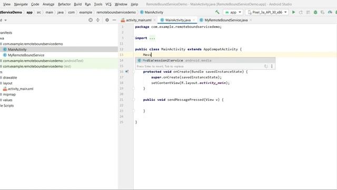Screen dimensions: 337x190
Task: Choose MediaSession2Service completion suggestion
Action: coord(205,60)
